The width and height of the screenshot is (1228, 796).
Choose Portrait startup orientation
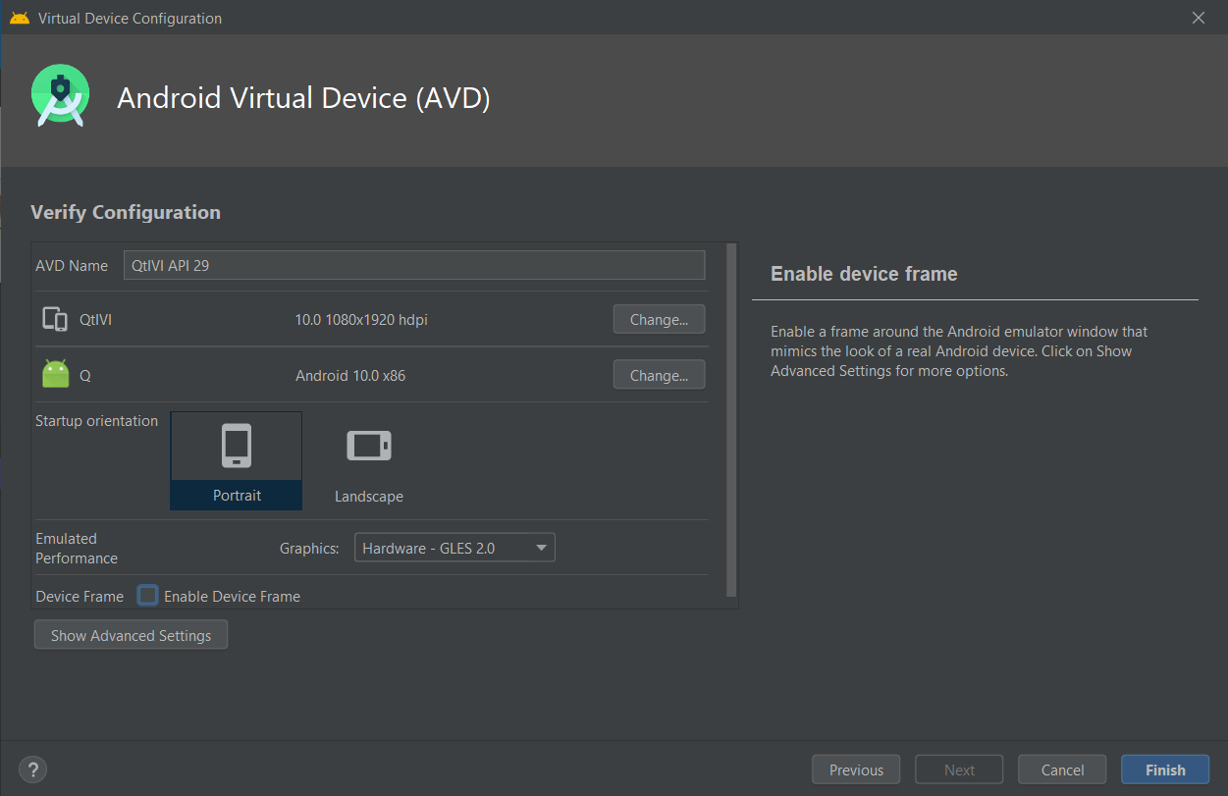click(x=237, y=496)
